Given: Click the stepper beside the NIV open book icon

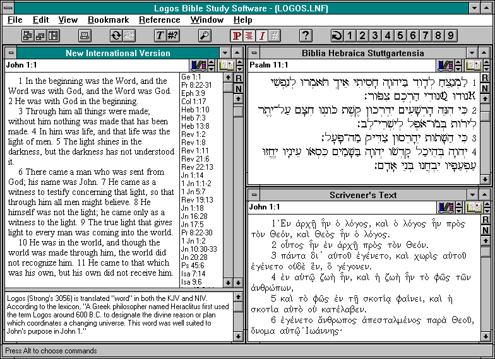Looking at the screenshot, I should [240, 66].
